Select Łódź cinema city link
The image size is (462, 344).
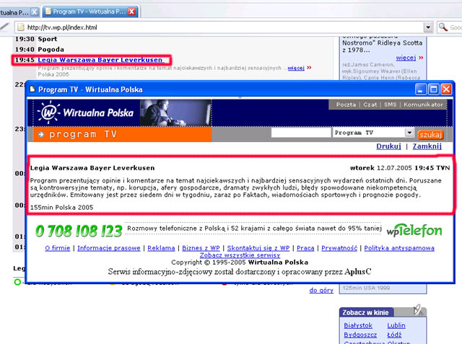pyautogui.click(x=394, y=335)
